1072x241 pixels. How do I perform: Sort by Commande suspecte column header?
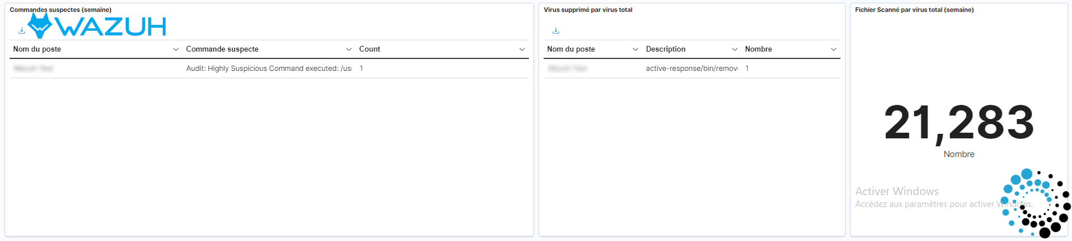coord(222,49)
